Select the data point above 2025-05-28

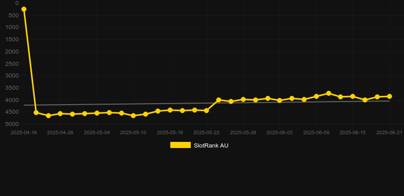(243, 100)
